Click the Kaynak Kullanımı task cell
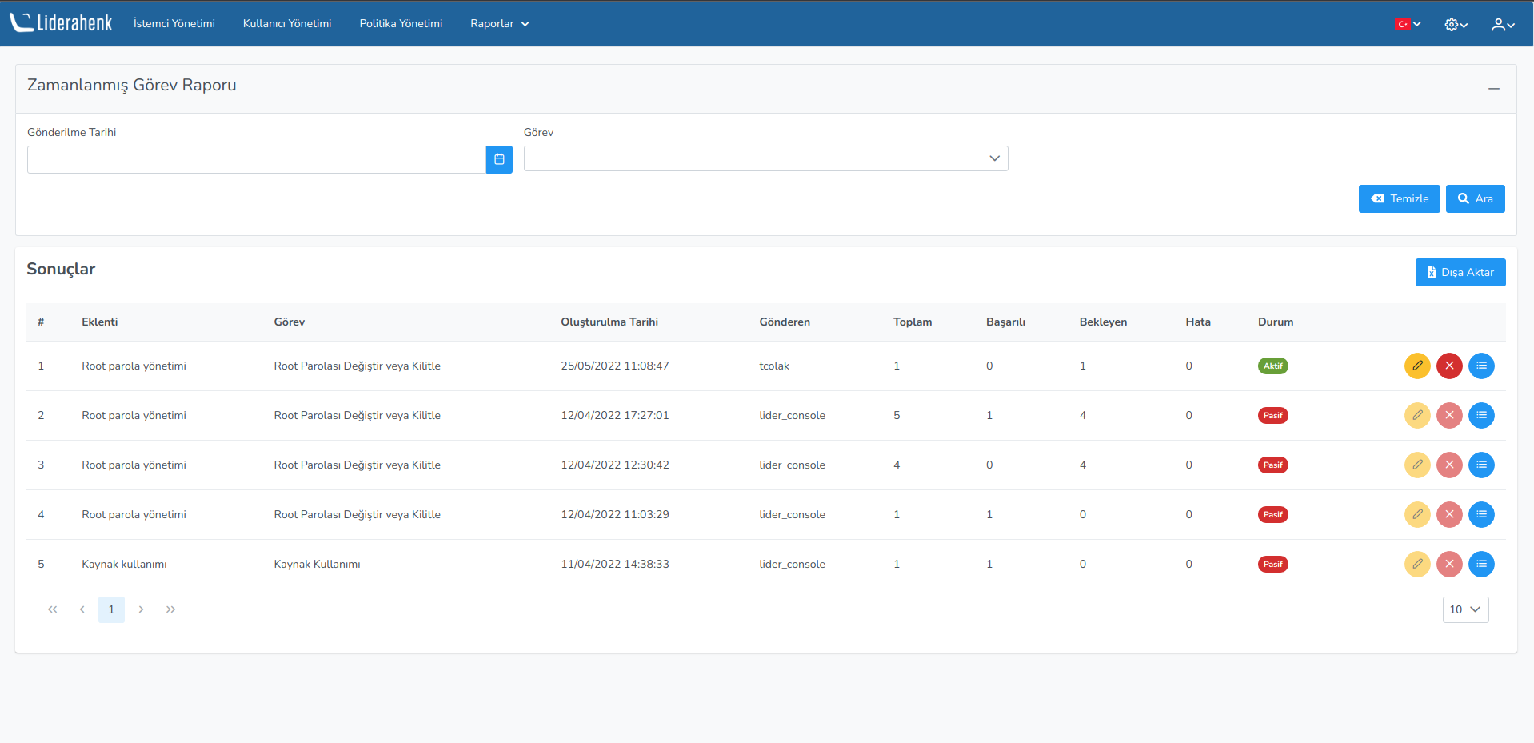The image size is (1534, 743). tap(317, 564)
